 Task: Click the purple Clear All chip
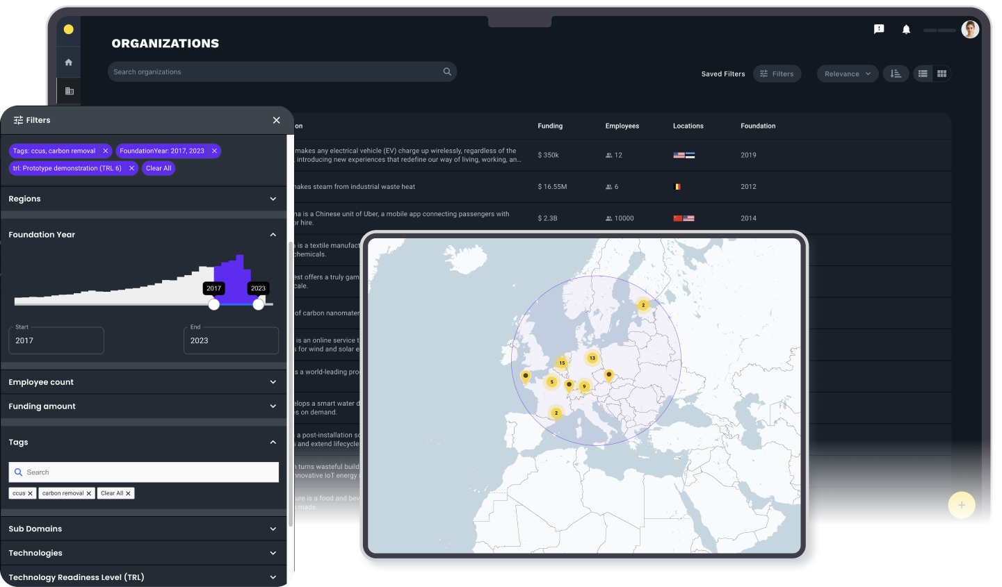(x=159, y=168)
